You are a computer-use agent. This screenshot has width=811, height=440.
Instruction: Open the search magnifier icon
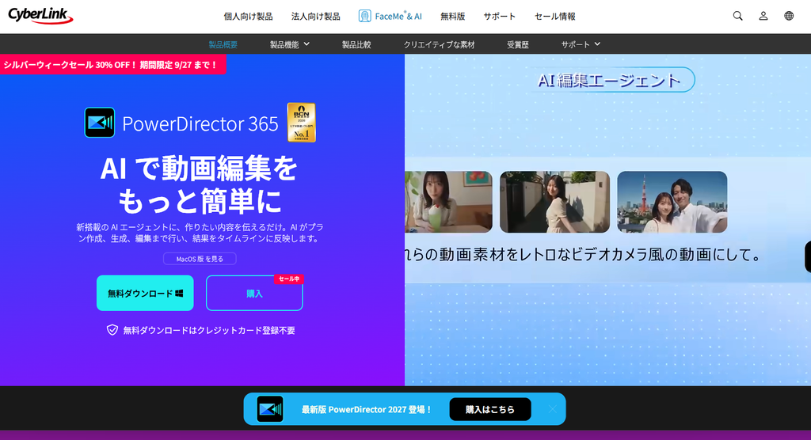[737, 16]
